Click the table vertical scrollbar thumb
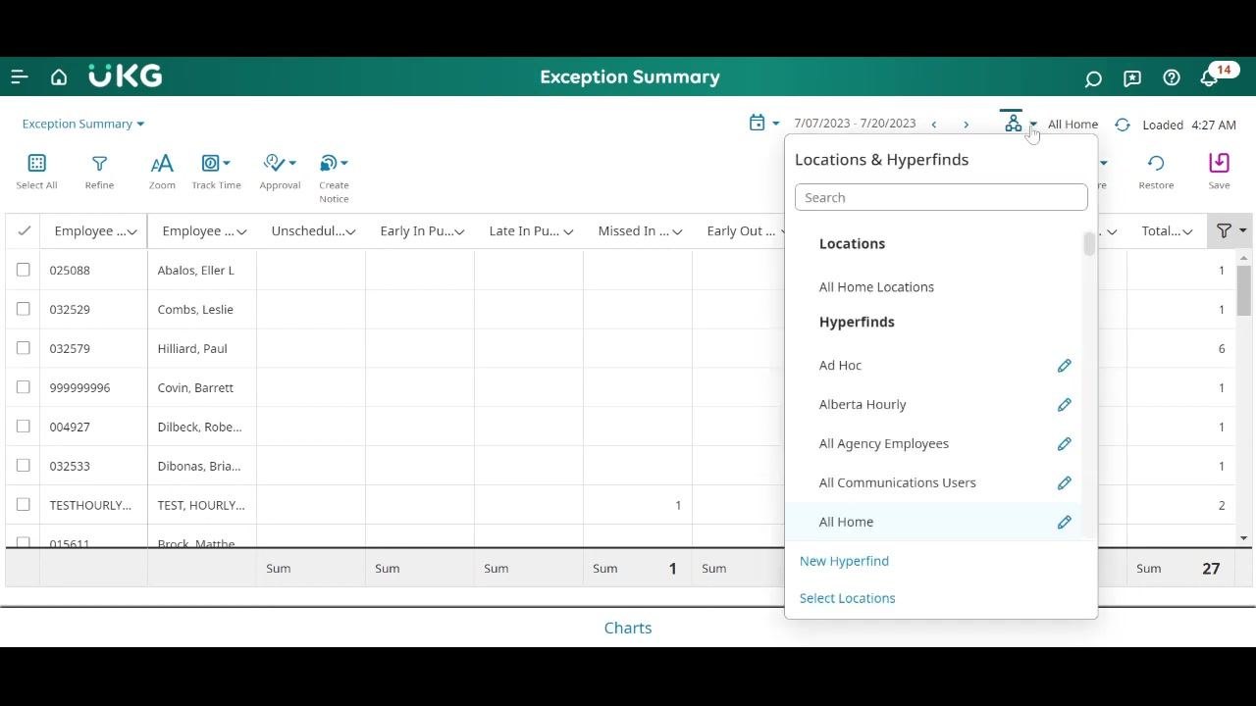 click(x=1244, y=290)
